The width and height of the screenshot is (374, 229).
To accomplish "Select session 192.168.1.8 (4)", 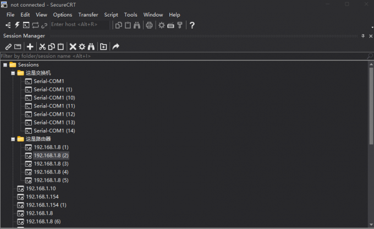I will click(x=51, y=172).
